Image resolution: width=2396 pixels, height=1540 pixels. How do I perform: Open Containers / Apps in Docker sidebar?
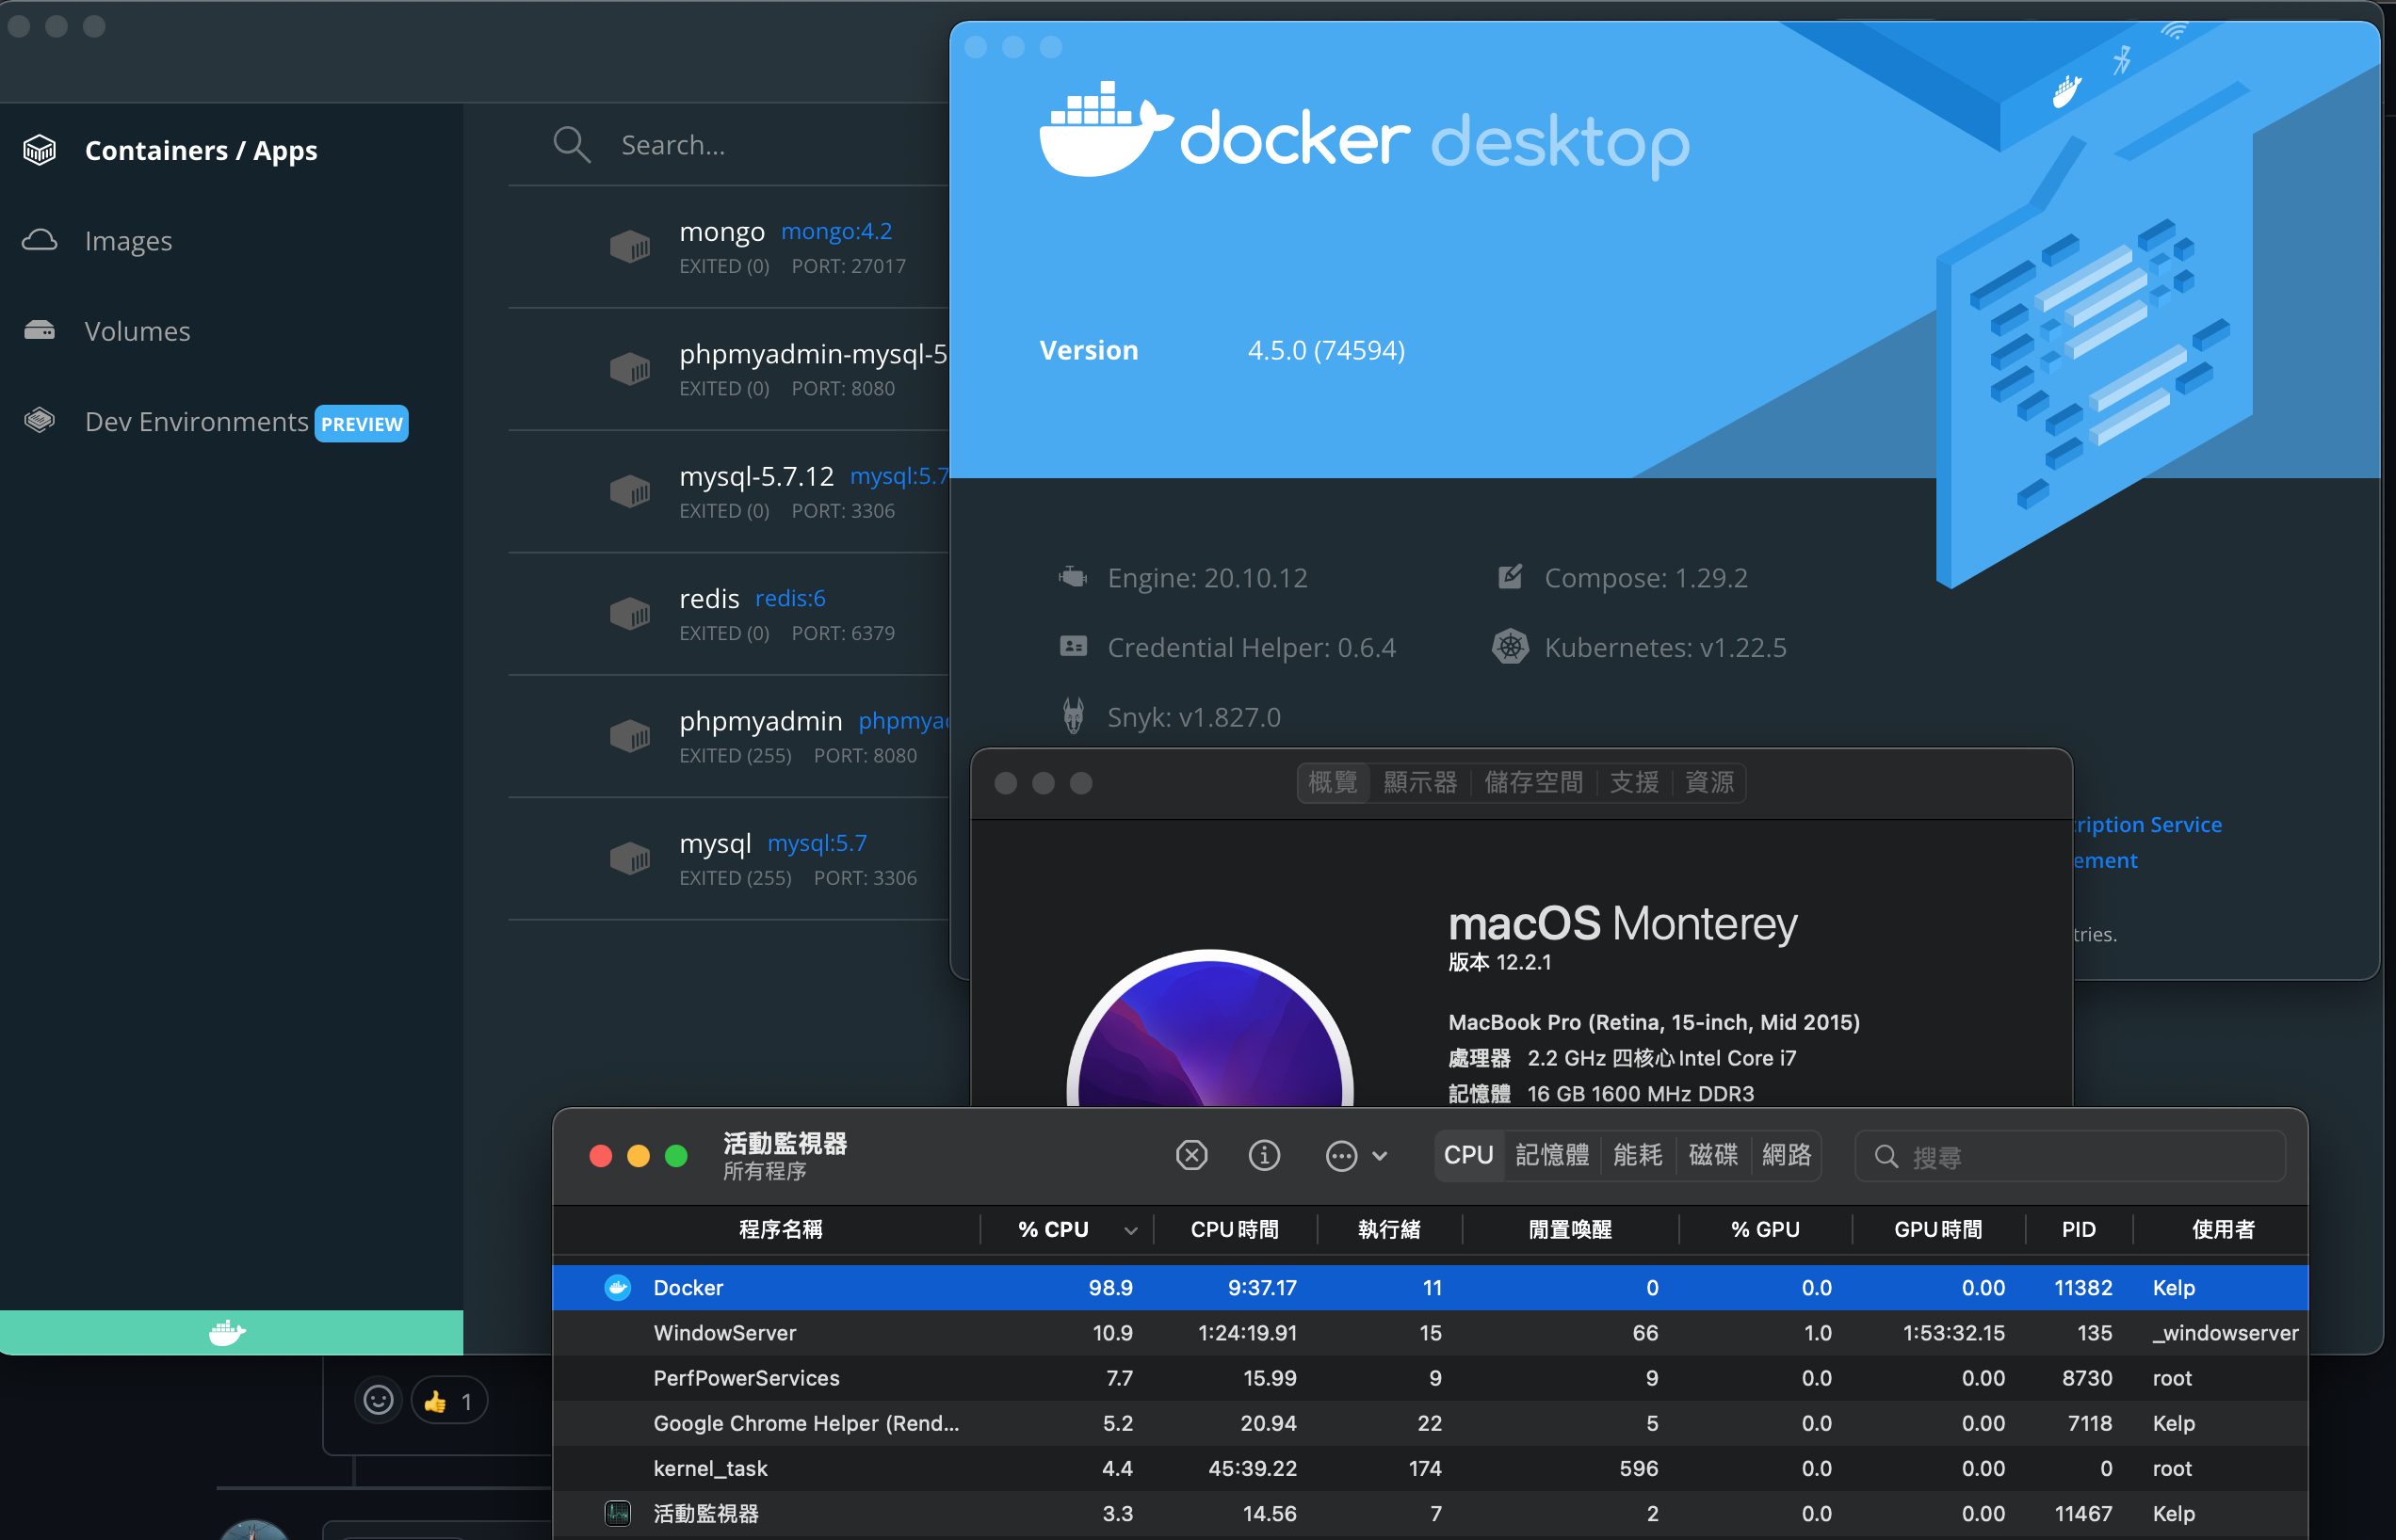click(x=200, y=150)
